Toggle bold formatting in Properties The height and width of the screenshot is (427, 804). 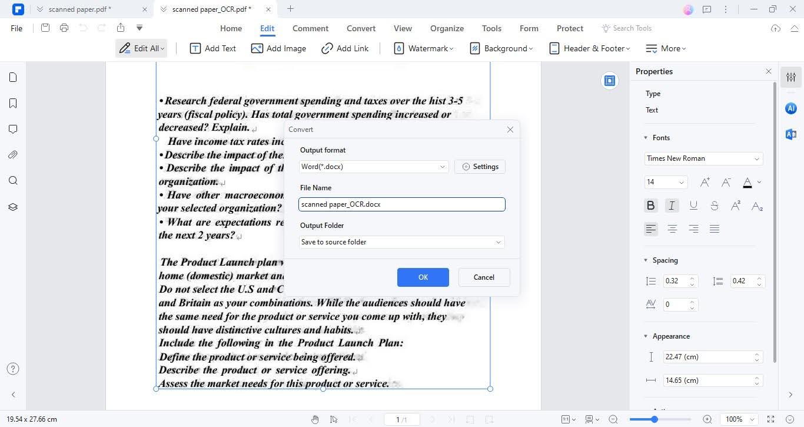coord(650,205)
